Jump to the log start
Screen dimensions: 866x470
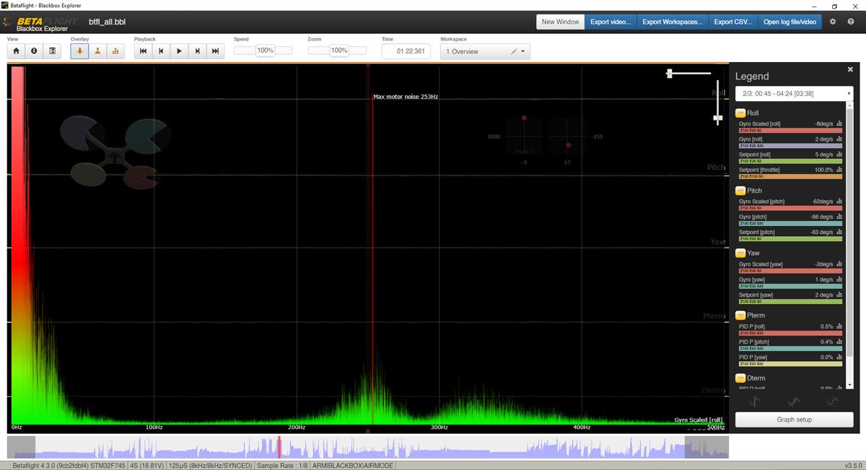(x=143, y=51)
